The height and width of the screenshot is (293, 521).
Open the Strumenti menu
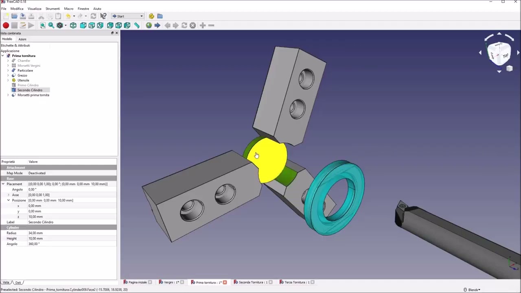[x=53, y=9]
